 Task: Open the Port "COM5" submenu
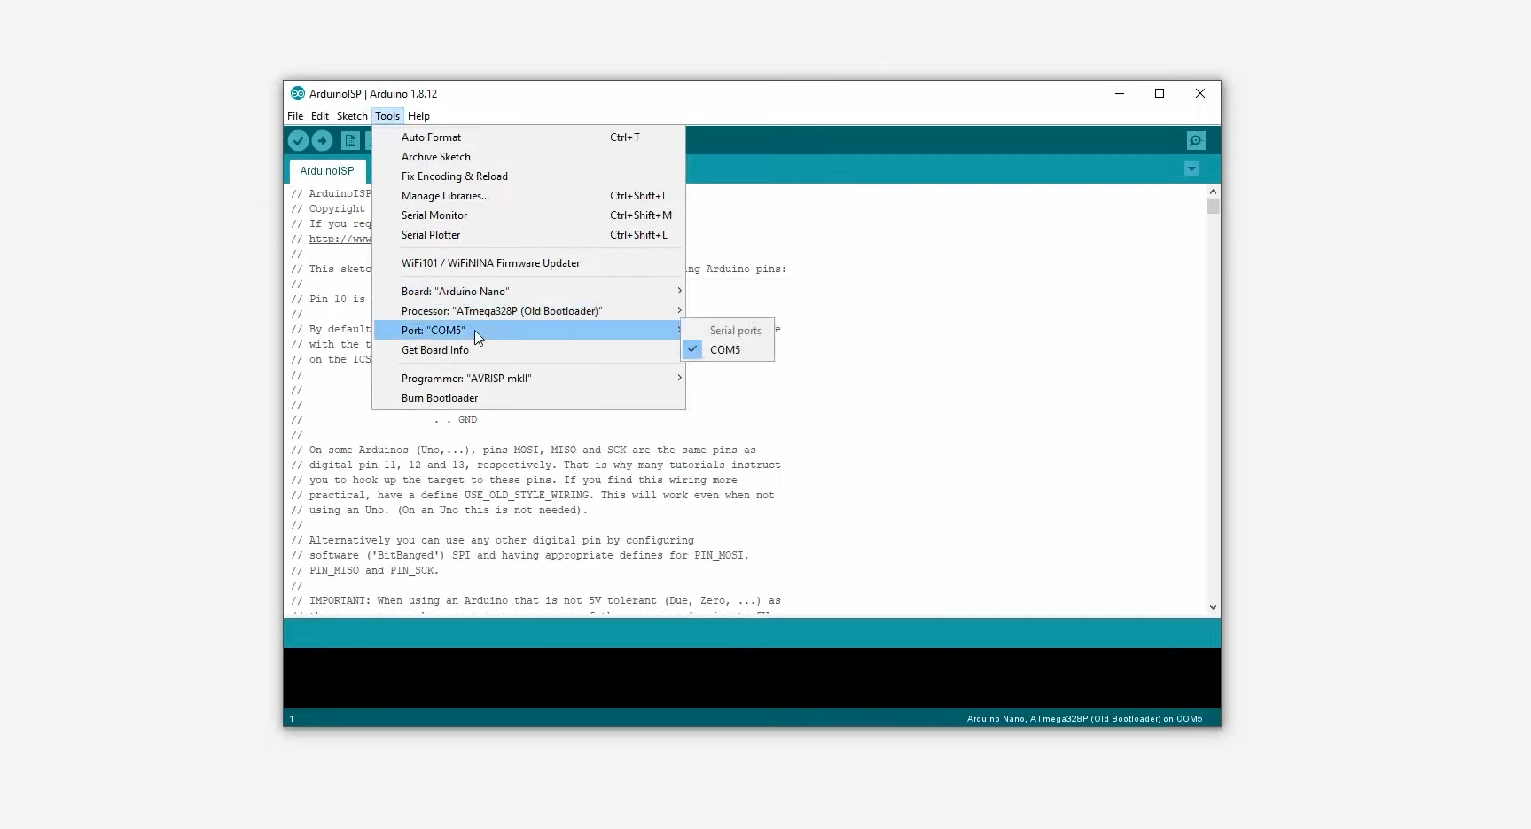click(529, 331)
